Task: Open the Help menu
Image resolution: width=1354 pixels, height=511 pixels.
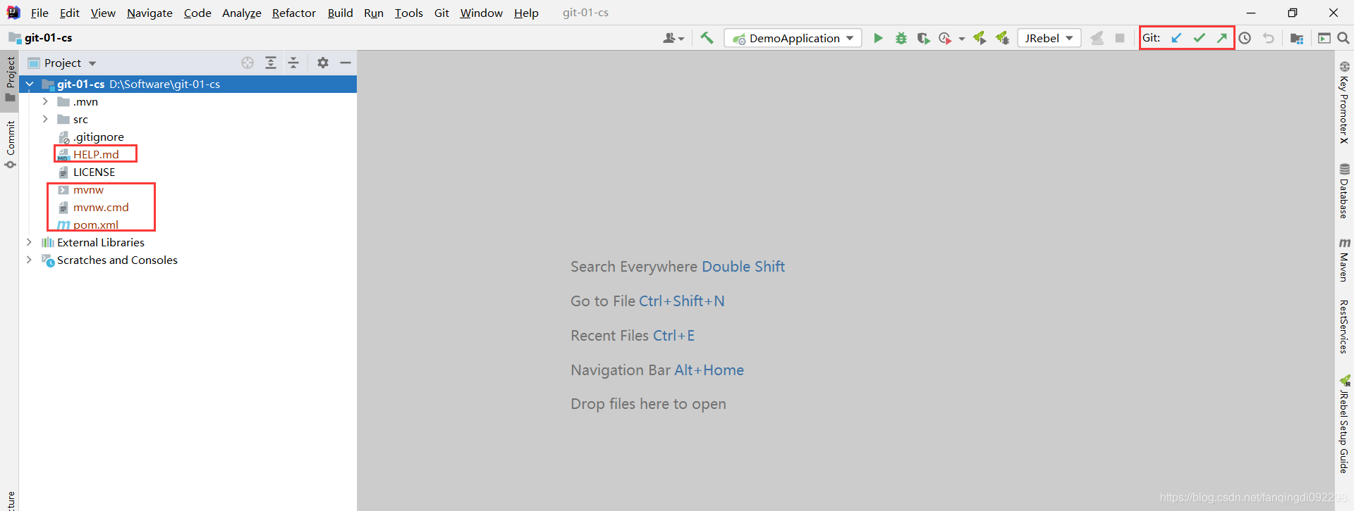Action: 526,13
